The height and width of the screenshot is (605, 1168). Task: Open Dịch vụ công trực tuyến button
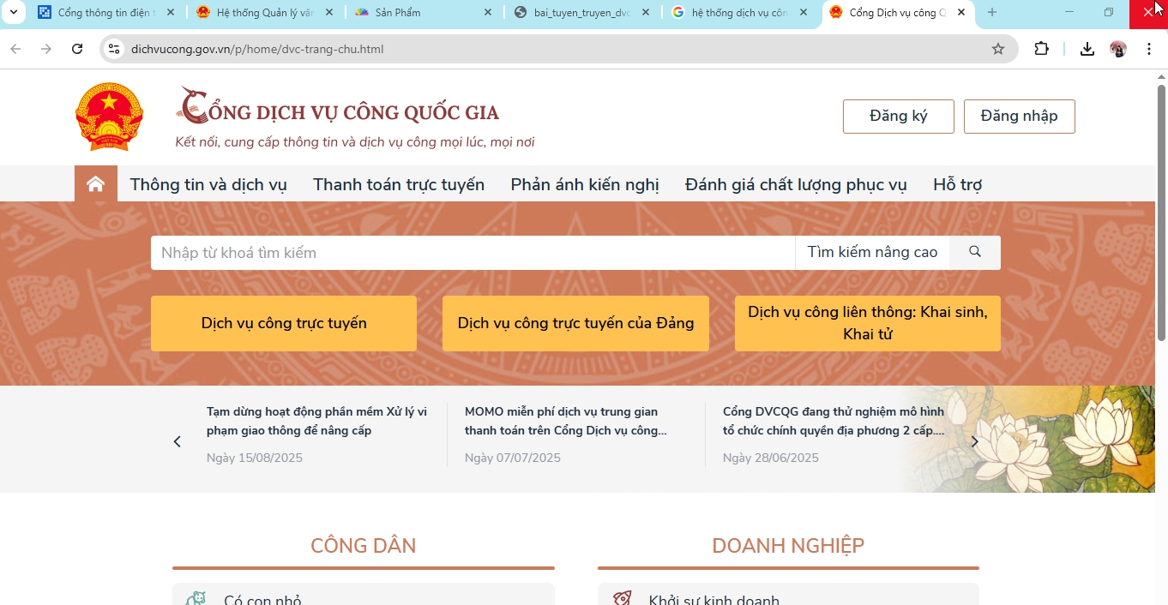coord(283,324)
